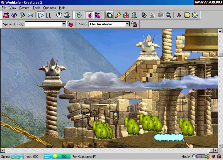223x160 pixels.
Task: Open the yellow scroll icon
Action: pyautogui.click(x=187, y=15)
